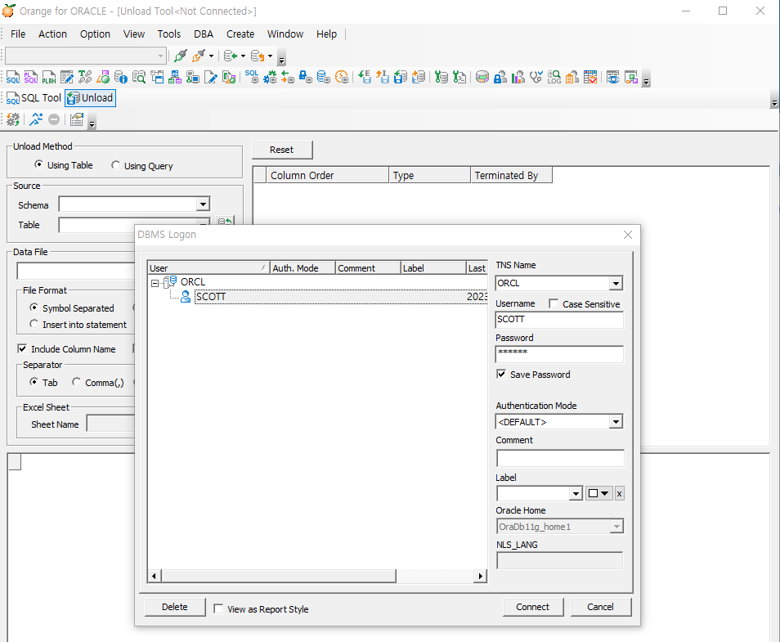Collapse the ORCL tree node
The image size is (780, 642).
tap(155, 283)
